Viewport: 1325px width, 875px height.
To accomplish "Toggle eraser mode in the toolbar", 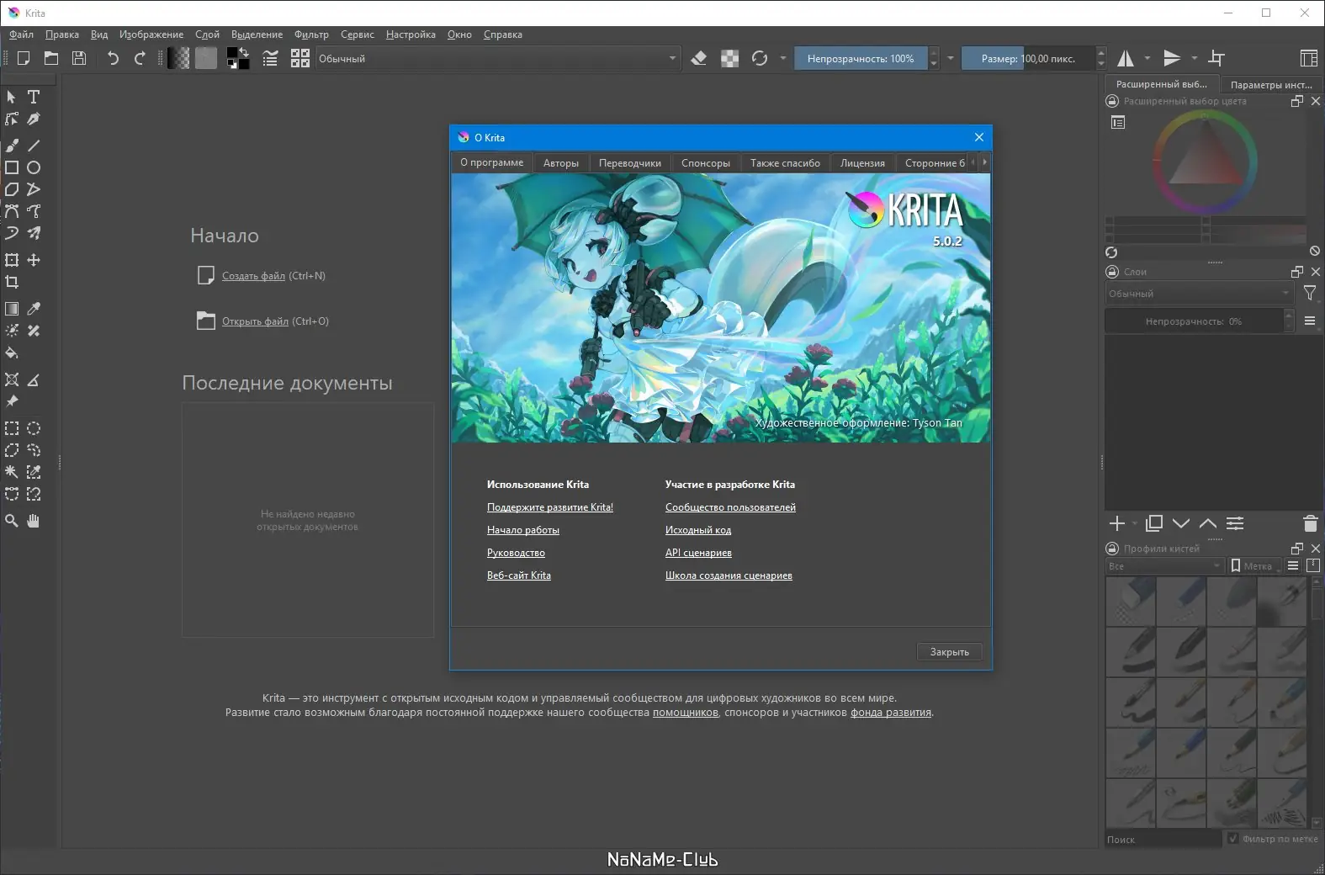I will click(698, 58).
